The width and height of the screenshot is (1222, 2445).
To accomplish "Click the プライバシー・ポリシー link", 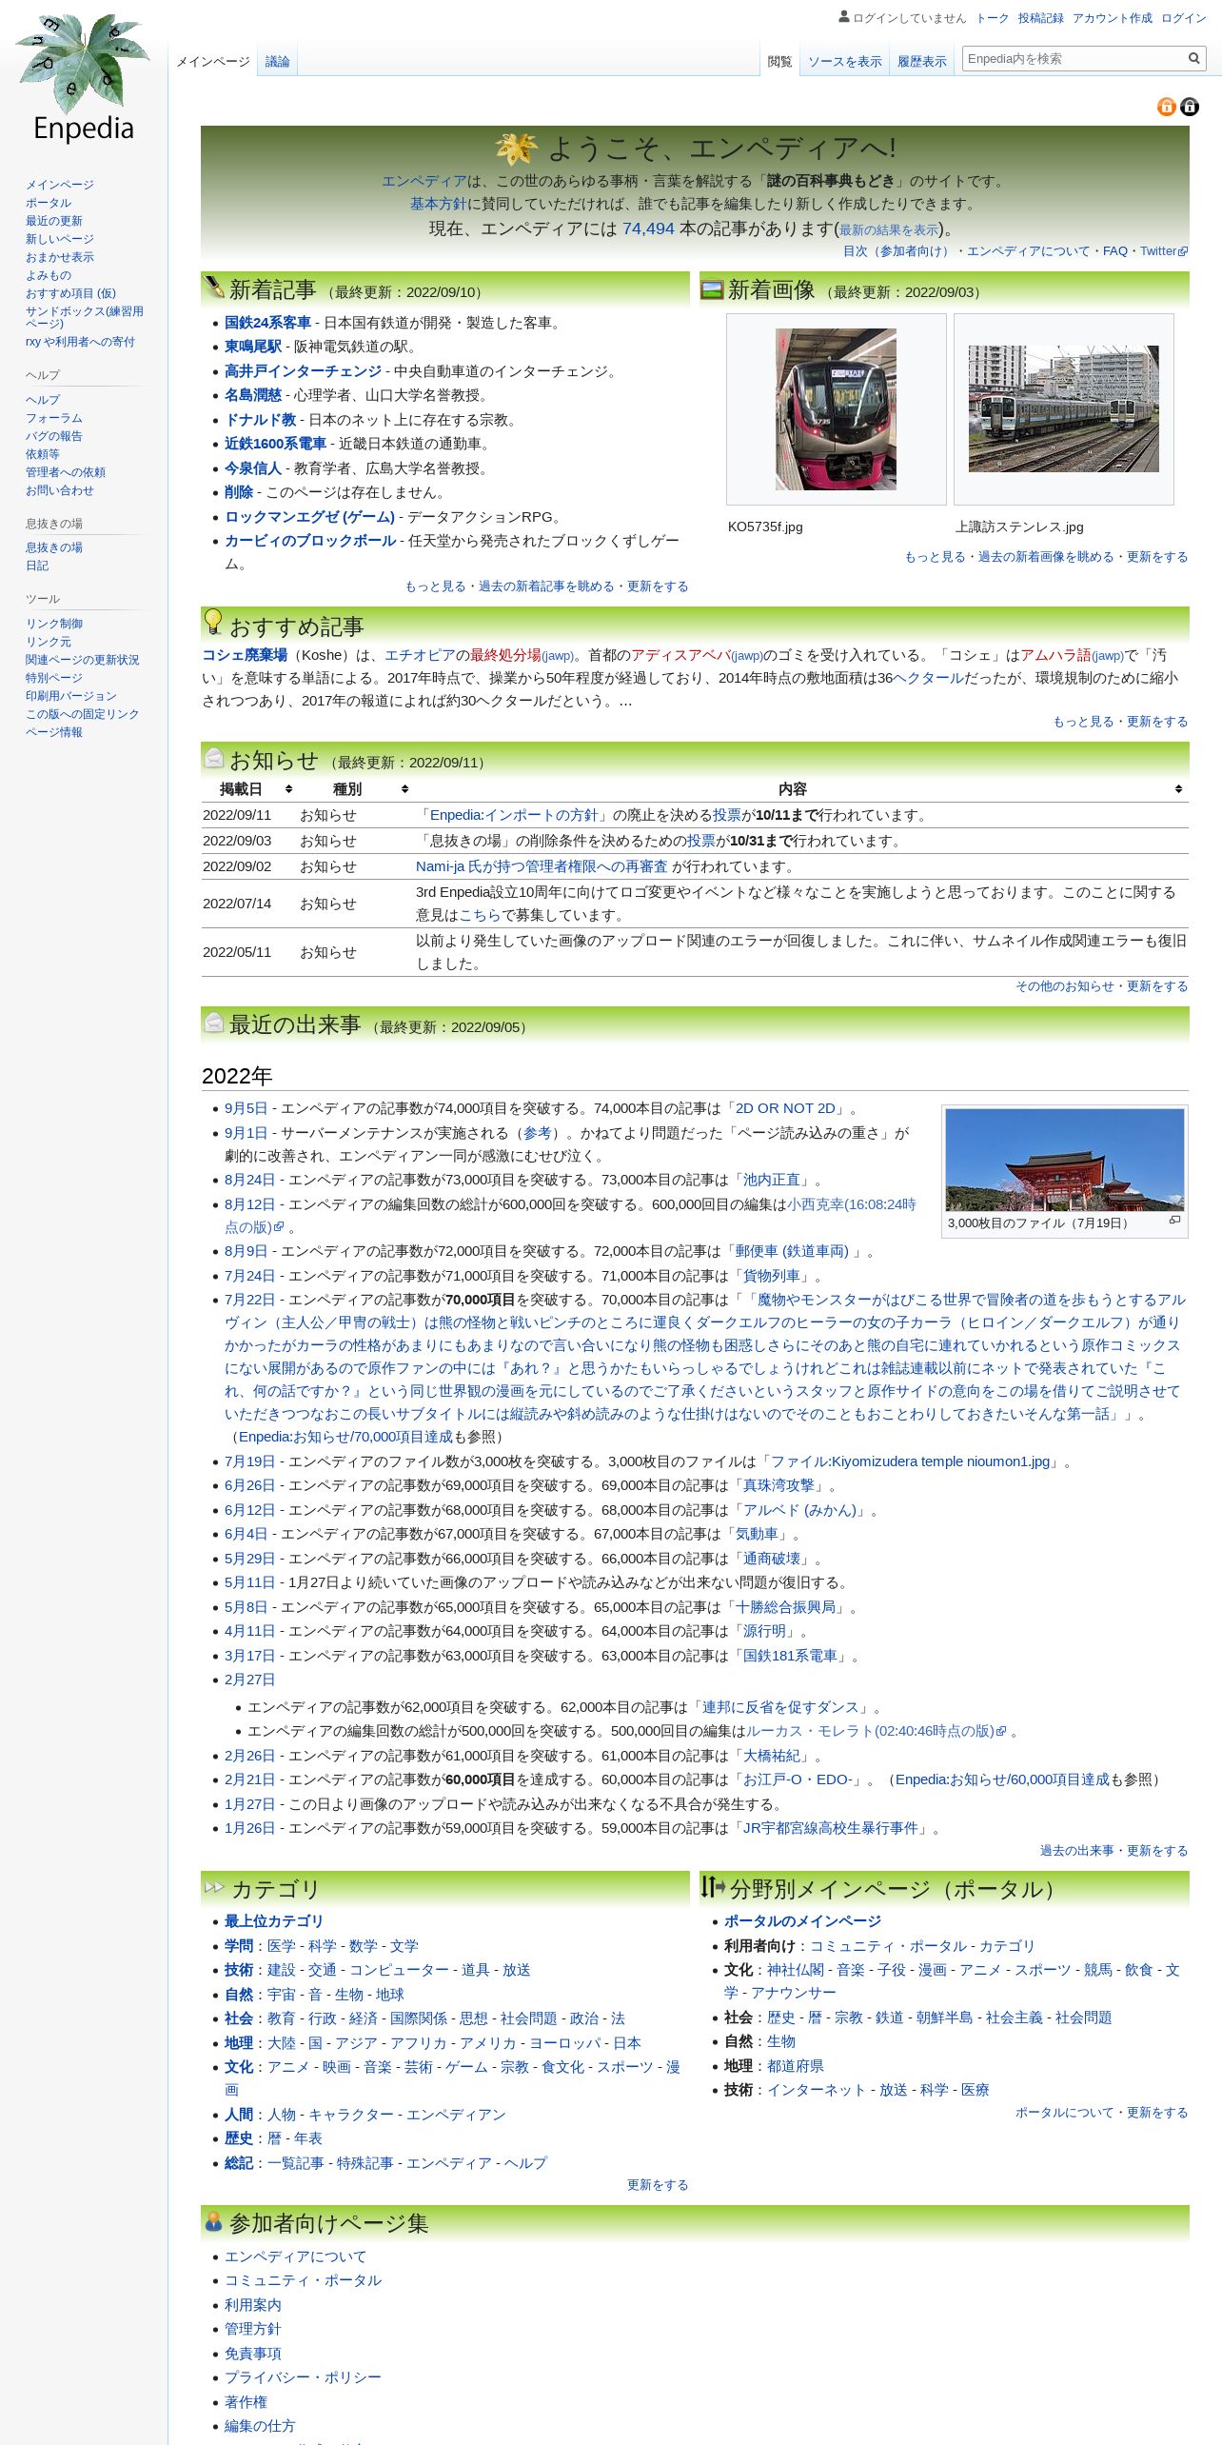I will 303,2377.
